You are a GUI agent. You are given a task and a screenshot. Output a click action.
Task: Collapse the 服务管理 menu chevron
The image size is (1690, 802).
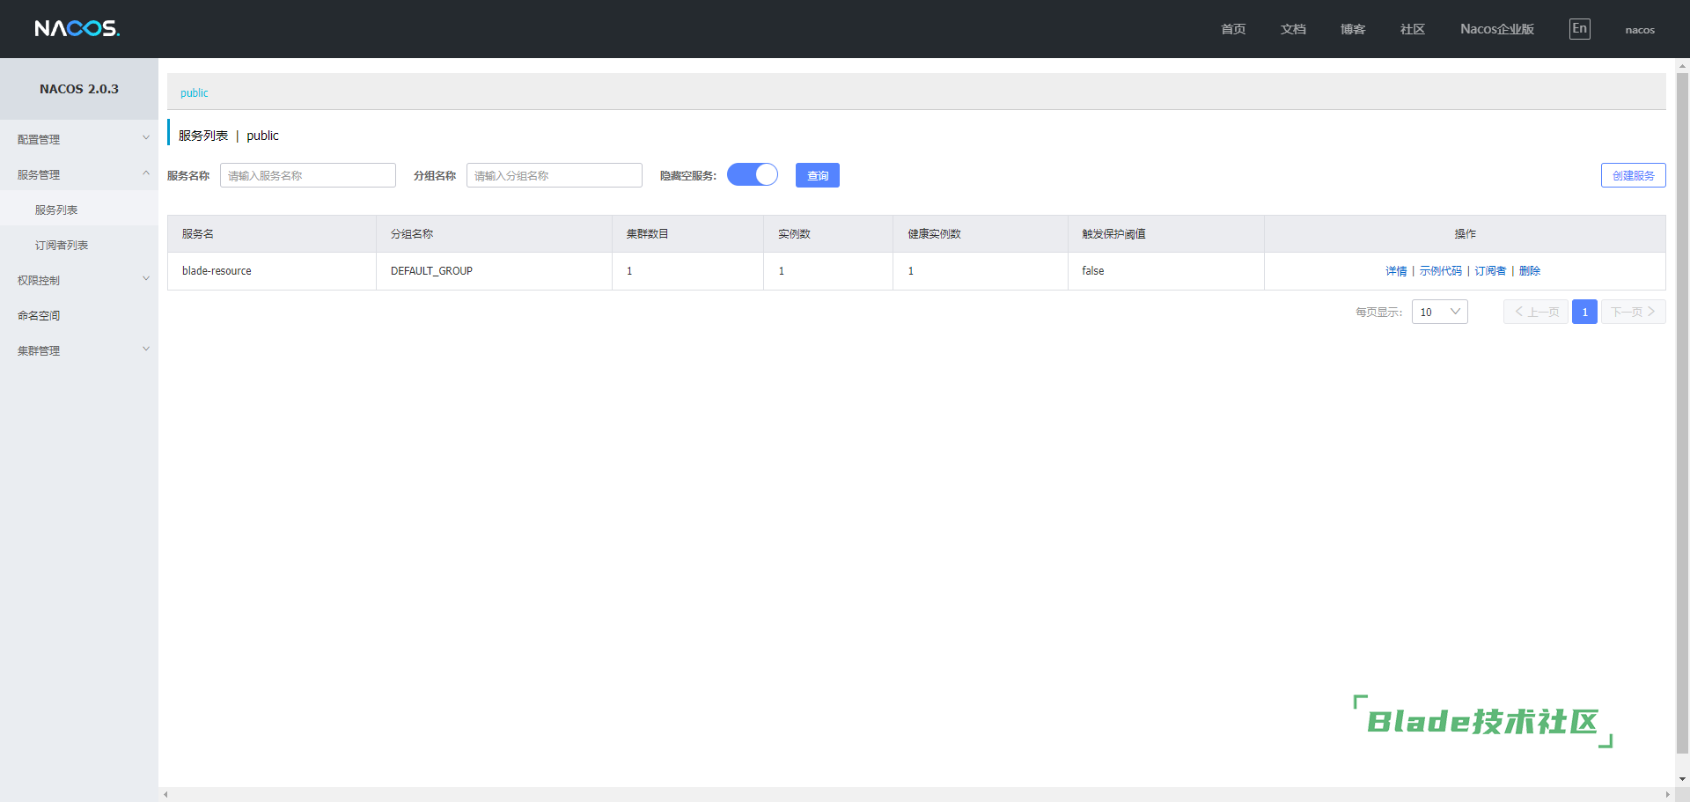coord(146,173)
